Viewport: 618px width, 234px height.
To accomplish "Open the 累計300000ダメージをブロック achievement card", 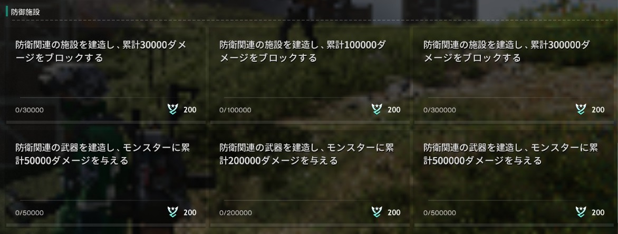I will (x=514, y=75).
